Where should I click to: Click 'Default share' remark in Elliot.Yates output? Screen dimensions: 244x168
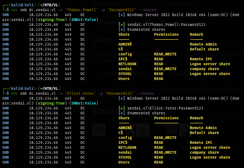pyautogui.click(x=204, y=133)
